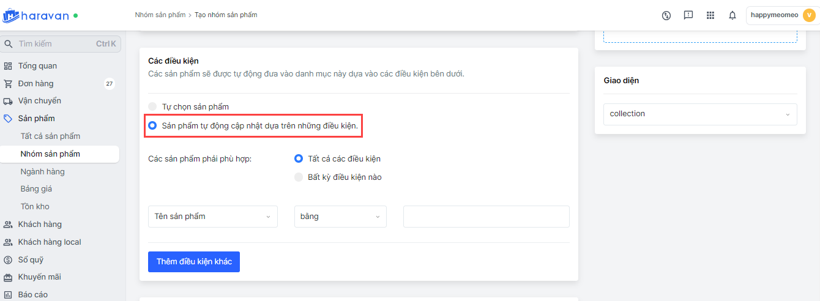820x301 pixels.
Task: Click the Khuyến mãi gift icon
Action: pyautogui.click(x=8, y=277)
